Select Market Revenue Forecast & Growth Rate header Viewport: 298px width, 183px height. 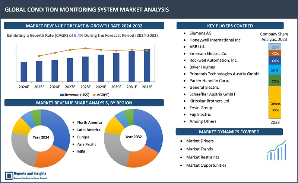click(84, 26)
